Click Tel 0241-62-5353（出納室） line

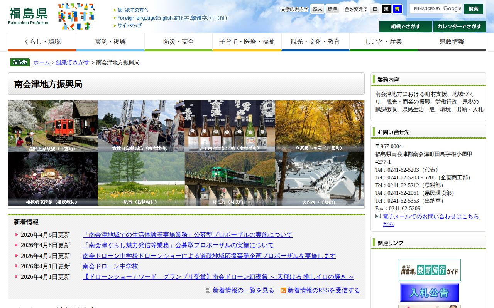point(410,201)
